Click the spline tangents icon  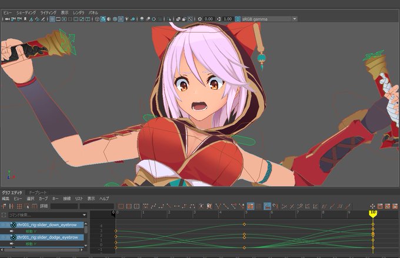[154, 206]
